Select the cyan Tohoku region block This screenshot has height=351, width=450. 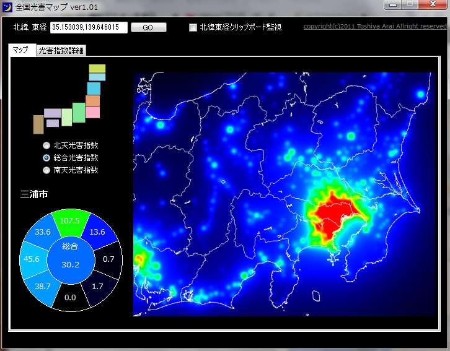click(x=94, y=89)
